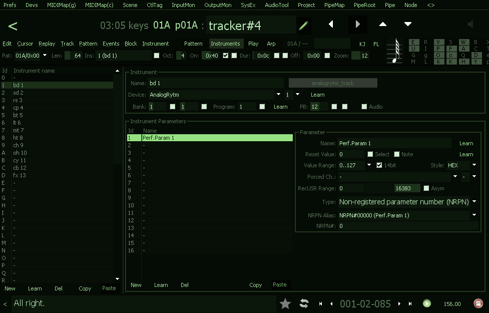Click the white up triangle arrow
Viewport: 489px width, 313px height.
point(383,24)
